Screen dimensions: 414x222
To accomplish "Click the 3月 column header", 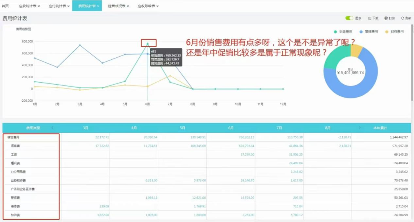I will [85, 128].
